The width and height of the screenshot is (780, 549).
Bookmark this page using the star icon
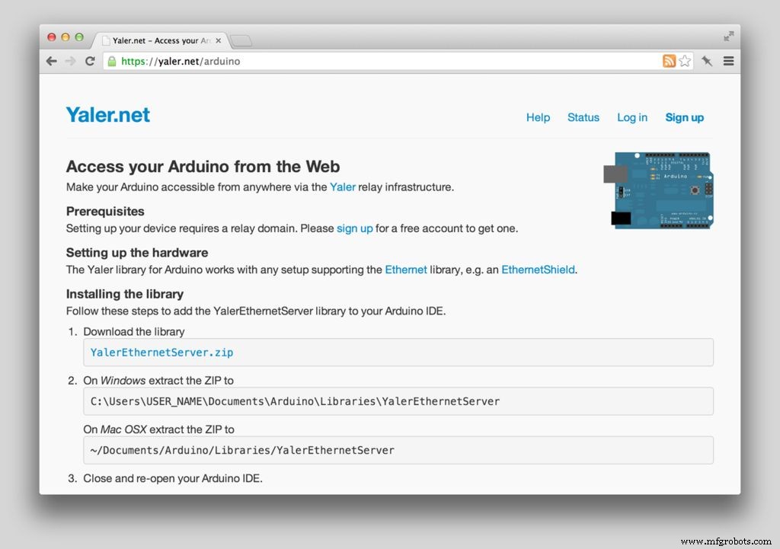(x=683, y=61)
